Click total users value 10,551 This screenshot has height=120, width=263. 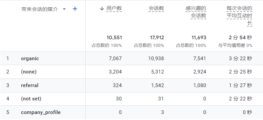click(114, 38)
